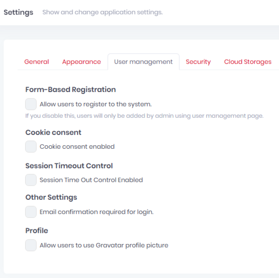Toggle the Session Time Out Control checkbox box

(x=31, y=180)
